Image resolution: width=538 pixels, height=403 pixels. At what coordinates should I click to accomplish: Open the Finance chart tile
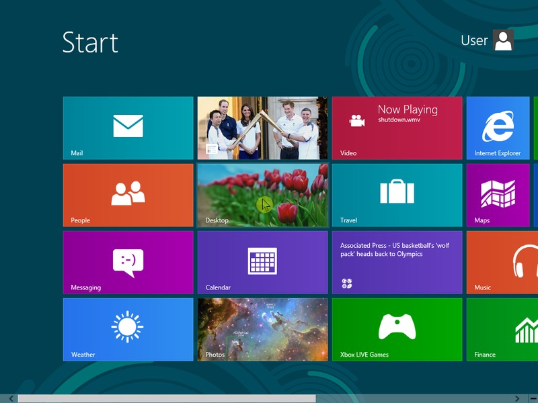[x=502, y=329]
